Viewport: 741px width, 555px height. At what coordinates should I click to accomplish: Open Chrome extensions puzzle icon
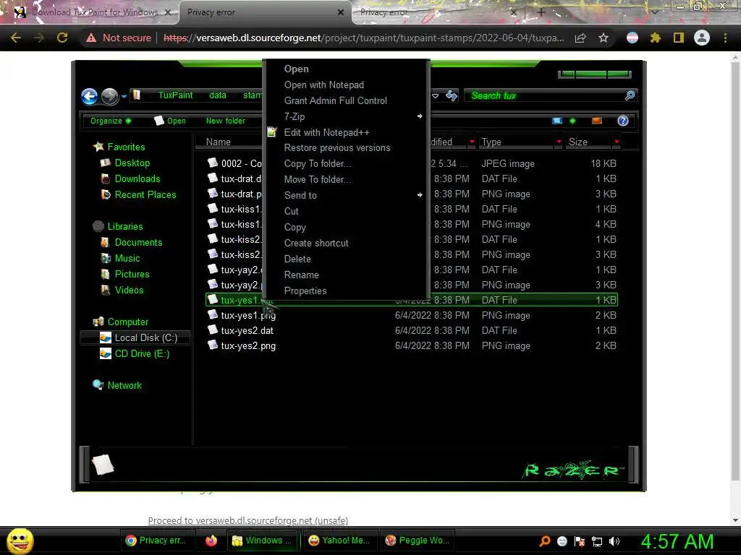click(x=656, y=38)
